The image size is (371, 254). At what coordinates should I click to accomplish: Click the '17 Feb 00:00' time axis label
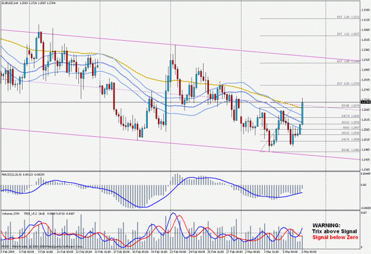tap(121, 252)
